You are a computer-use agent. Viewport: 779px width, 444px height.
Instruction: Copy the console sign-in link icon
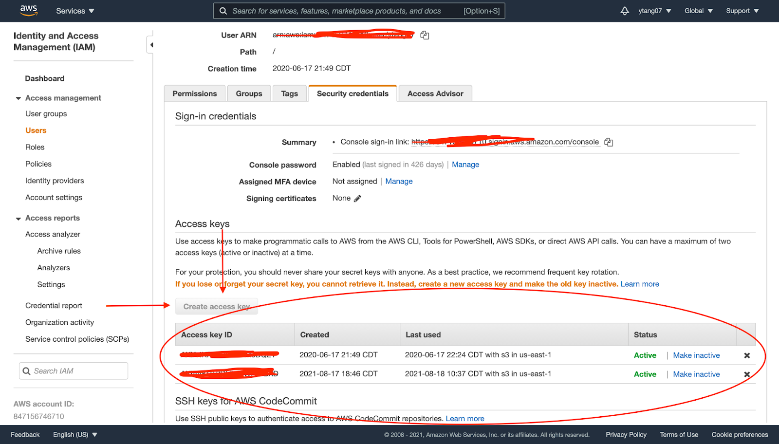(609, 142)
